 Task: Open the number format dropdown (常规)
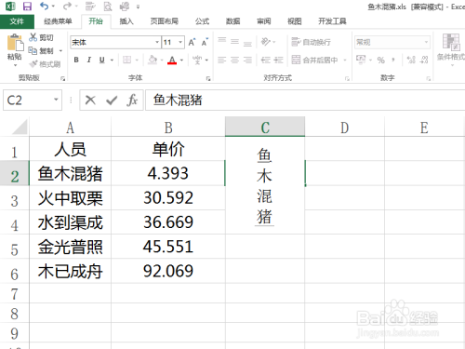(426, 42)
